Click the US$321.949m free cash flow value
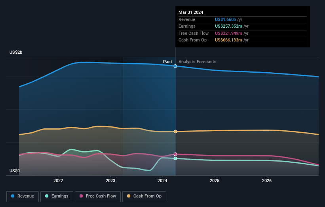Screen dimensions: 325x207 point(228,33)
